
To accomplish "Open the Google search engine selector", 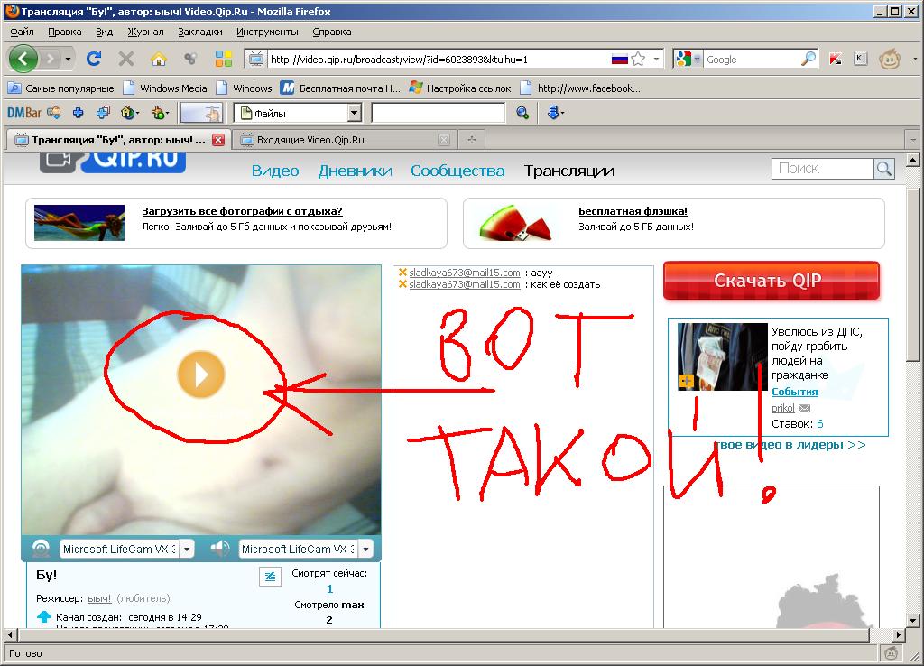I will pyautogui.click(x=688, y=59).
